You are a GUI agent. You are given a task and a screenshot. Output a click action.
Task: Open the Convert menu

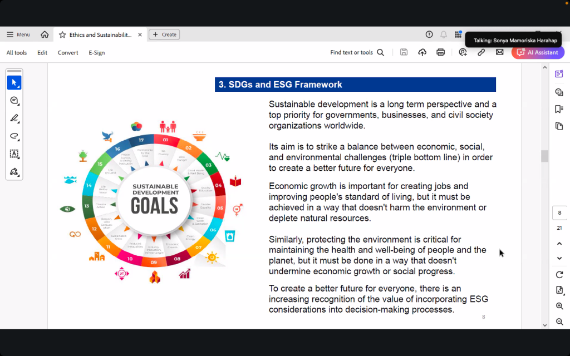pos(68,53)
